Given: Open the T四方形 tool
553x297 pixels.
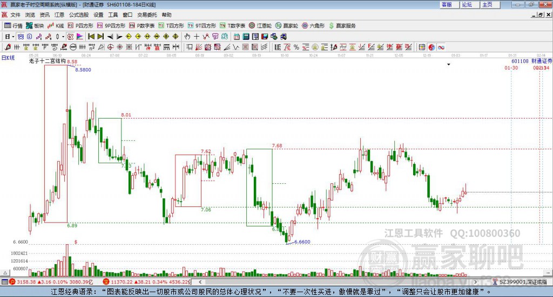Looking at the screenshot, I should point(171,26).
